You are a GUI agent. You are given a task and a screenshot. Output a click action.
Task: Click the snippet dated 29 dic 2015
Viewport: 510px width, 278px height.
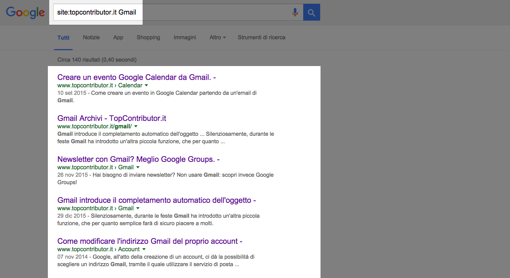(159, 219)
